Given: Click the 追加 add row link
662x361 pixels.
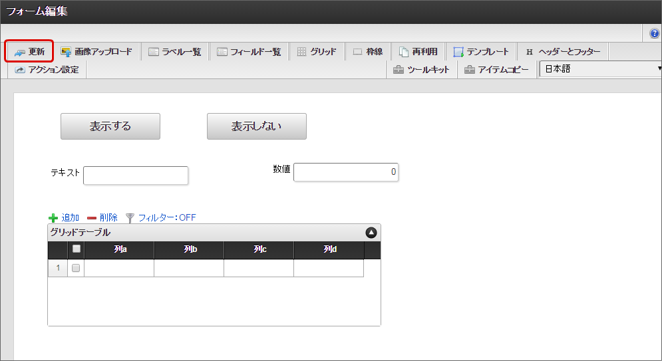Looking at the screenshot, I should tap(70, 217).
